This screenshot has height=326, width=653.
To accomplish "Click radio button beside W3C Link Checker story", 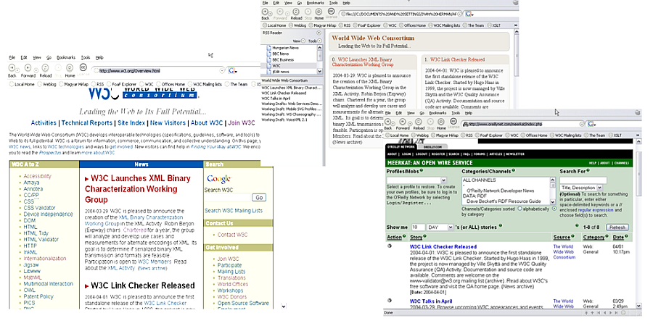I will click(390, 247).
